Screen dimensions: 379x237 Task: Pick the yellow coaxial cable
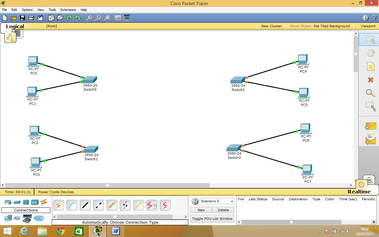(x=138, y=205)
